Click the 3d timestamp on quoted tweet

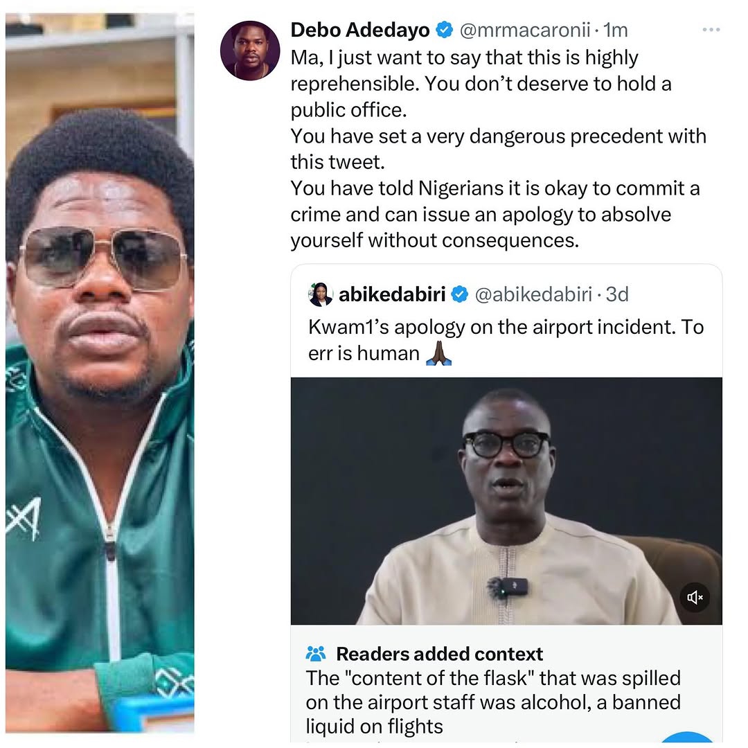coord(617,295)
